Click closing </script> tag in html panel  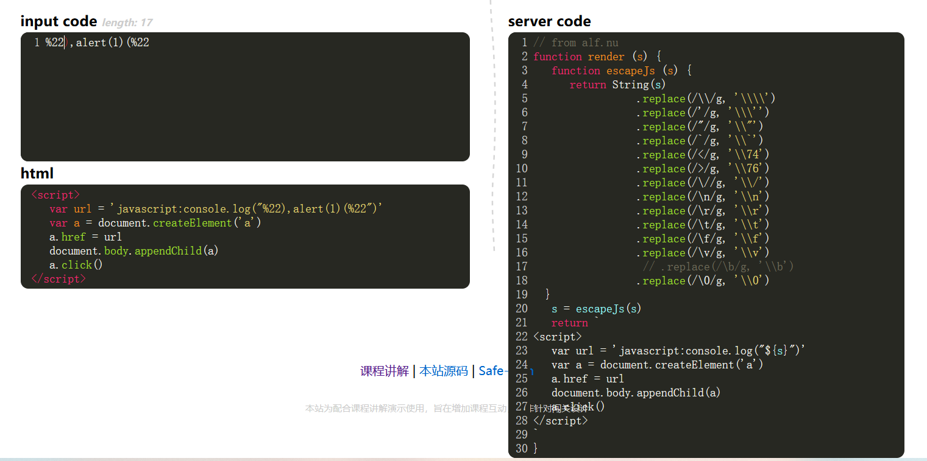click(x=59, y=279)
